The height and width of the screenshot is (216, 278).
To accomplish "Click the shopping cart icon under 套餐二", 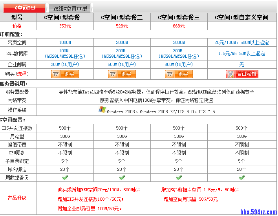I will coord(113,74).
